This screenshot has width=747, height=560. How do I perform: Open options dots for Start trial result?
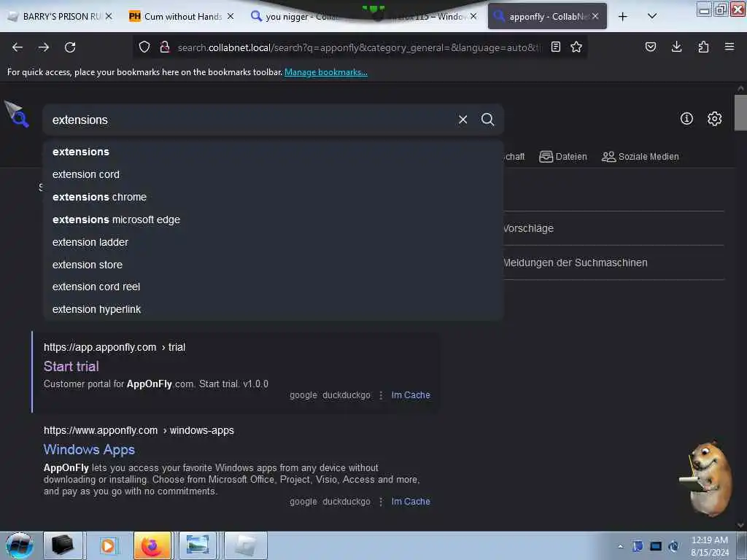click(381, 395)
